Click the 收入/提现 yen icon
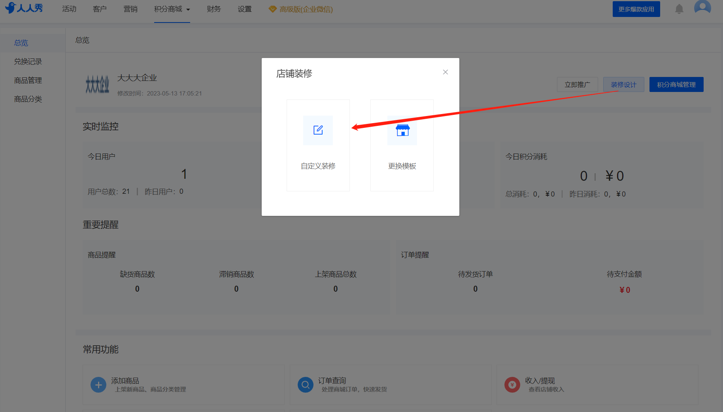This screenshot has height=412, width=723. coord(512,385)
